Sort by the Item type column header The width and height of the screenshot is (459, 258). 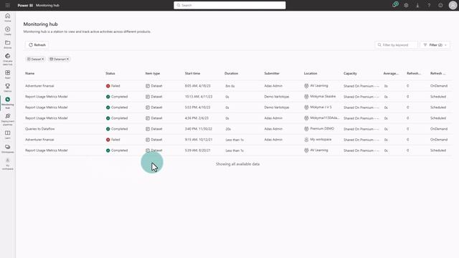tap(153, 73)
